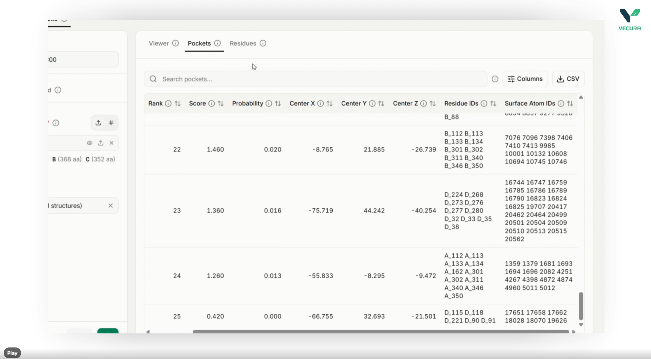The width and height of the screenshot is (651, 359).
Task: Click the Probability column info icon
Action: pyautogui.click(x=269, y=104)
